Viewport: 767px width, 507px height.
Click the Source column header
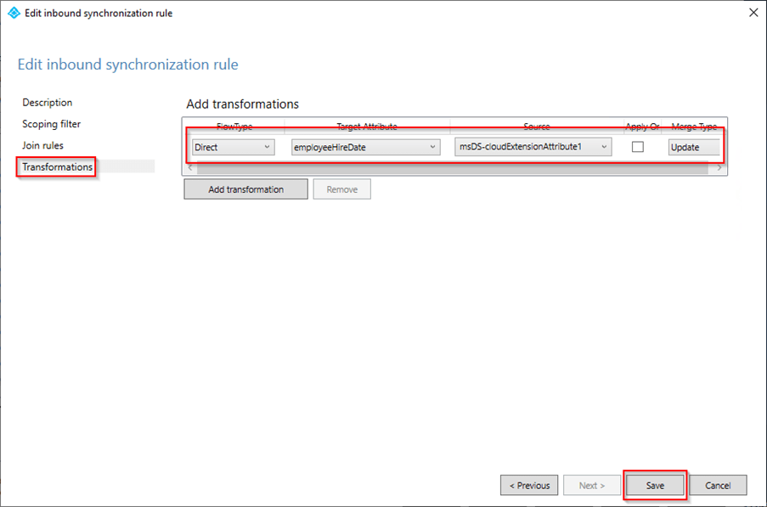pyautogui.click(x=536, y=127)
